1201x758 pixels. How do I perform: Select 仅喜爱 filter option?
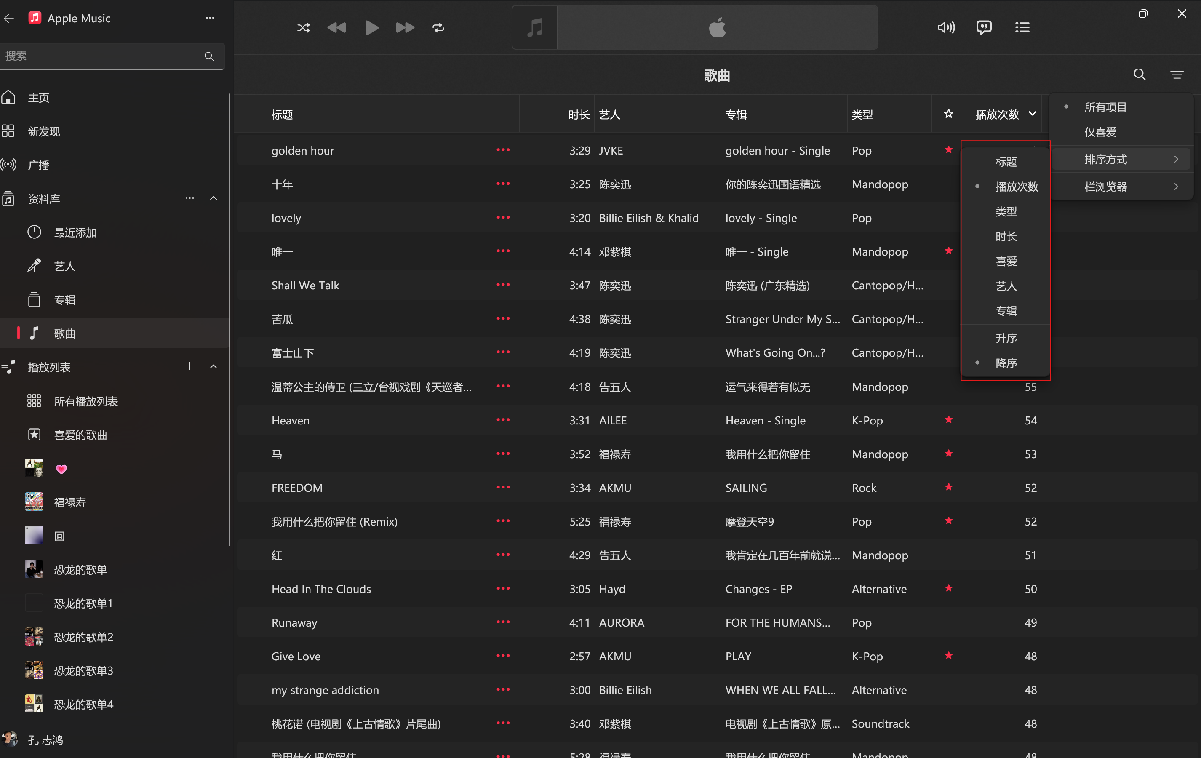(x=1100, y=132)
